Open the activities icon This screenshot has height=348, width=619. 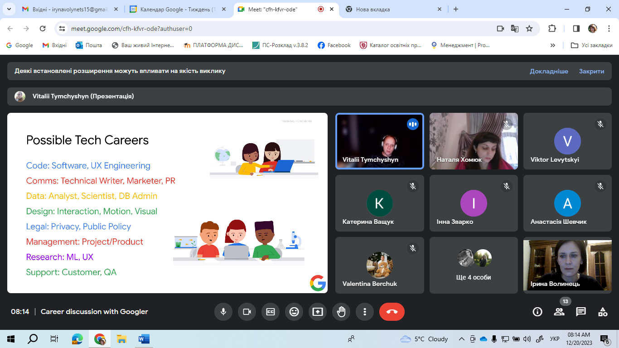click(603, 312)
